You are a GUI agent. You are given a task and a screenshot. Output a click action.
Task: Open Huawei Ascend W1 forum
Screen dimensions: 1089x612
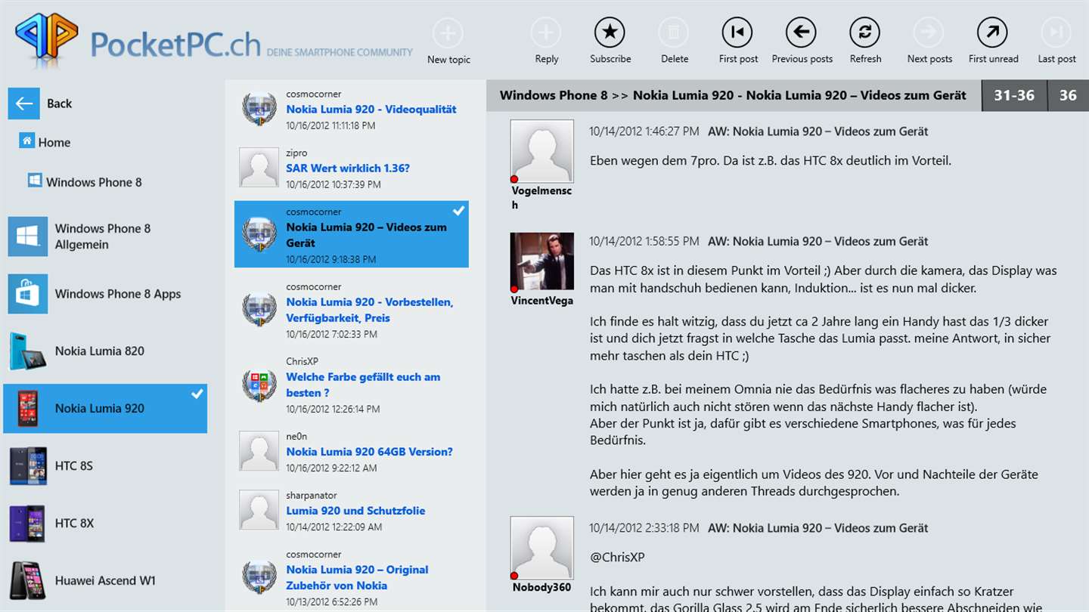point(105,581)
